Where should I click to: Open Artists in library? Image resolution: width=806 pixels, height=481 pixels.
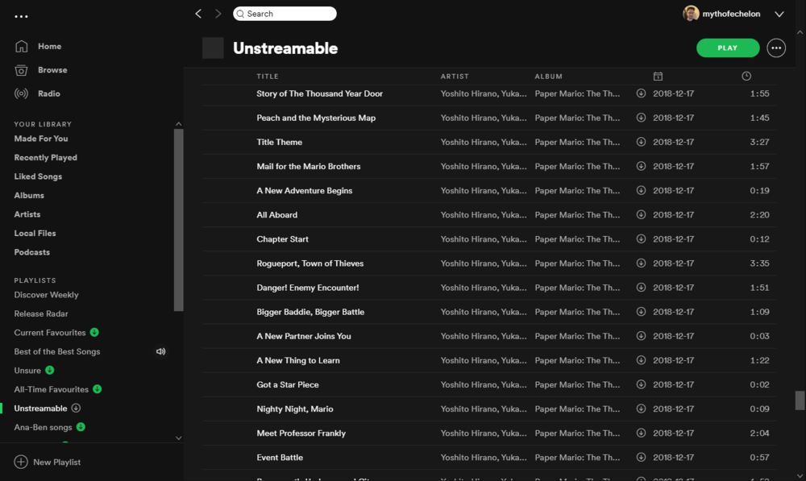[27, 214]
